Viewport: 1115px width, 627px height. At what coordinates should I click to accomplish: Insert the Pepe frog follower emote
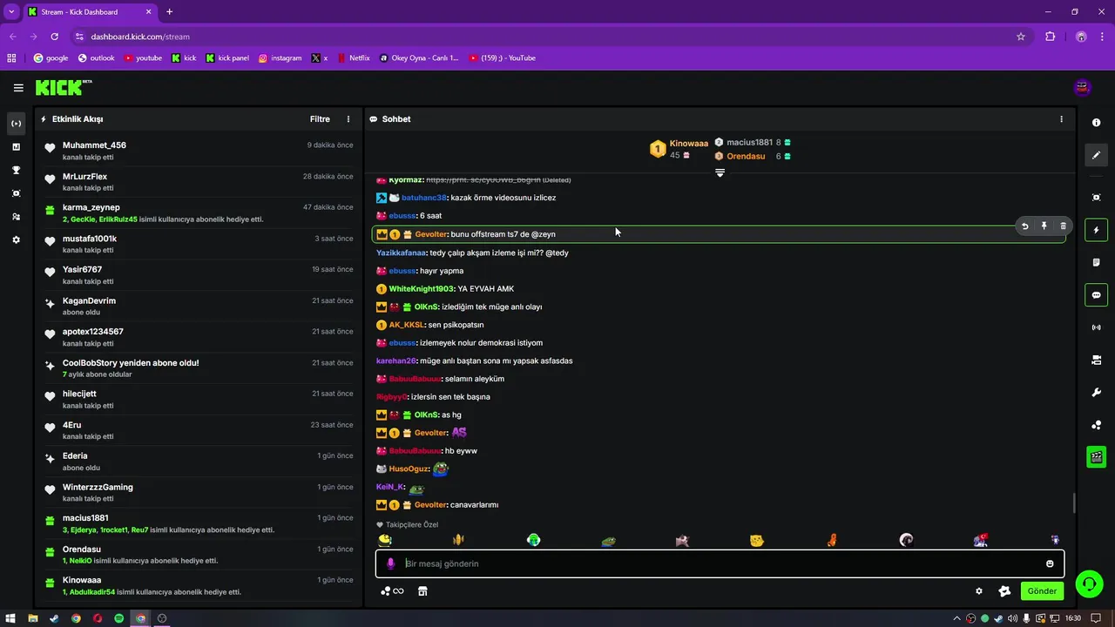(x=608, y=541)
